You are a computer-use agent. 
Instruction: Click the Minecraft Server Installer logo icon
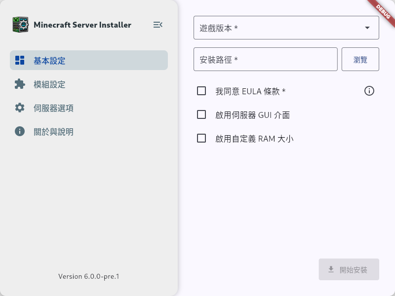pos(20,25)
